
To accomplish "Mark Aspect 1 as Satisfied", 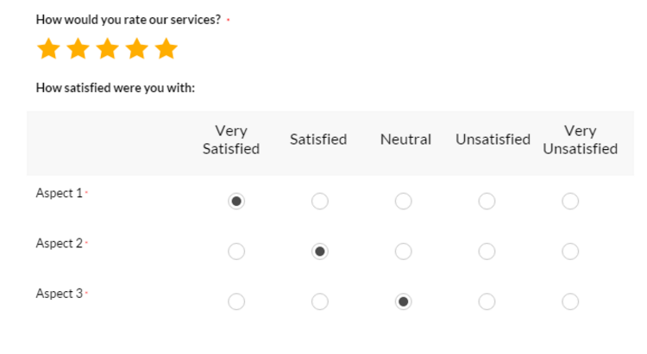I will [320, 201].
